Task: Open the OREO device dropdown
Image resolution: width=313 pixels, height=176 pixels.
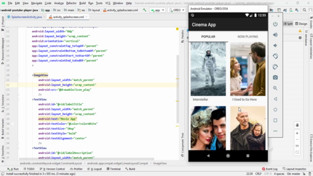Action: (x=177, y=10)
